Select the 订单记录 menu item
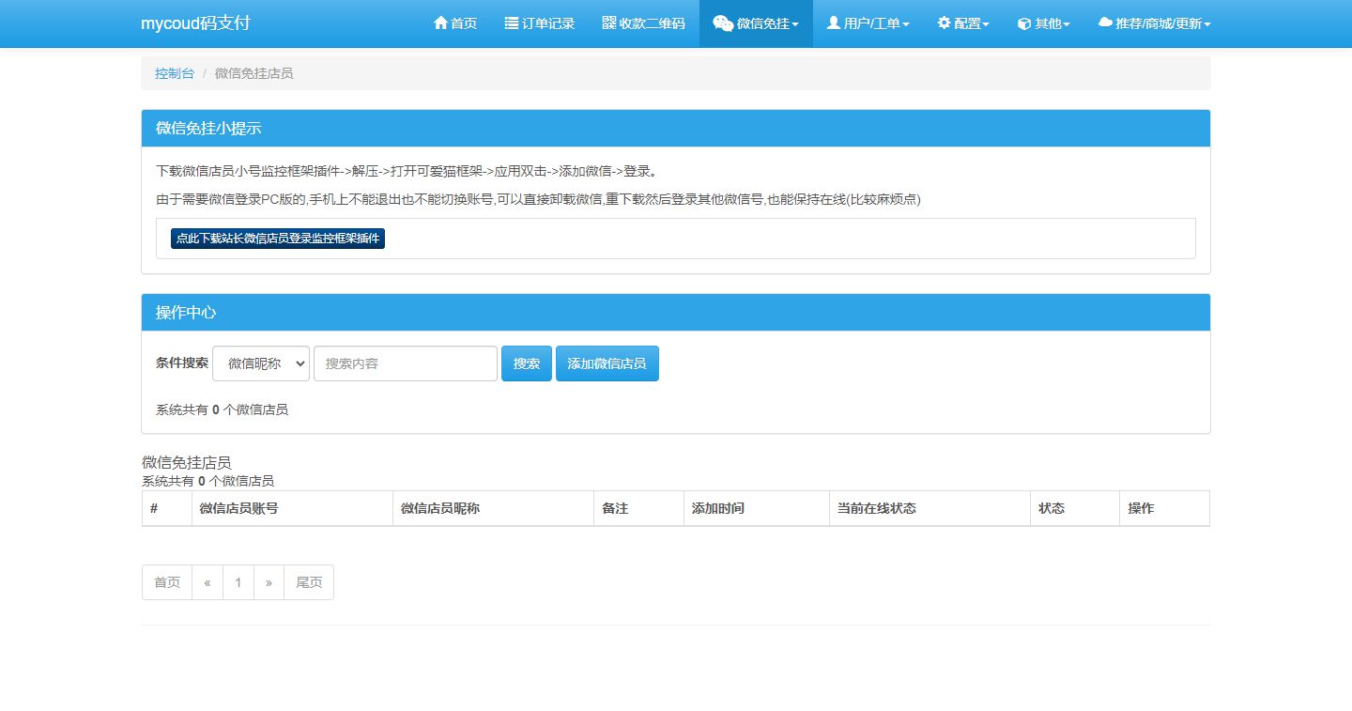Screen dimensions: 1352x711 pos(539,23)
